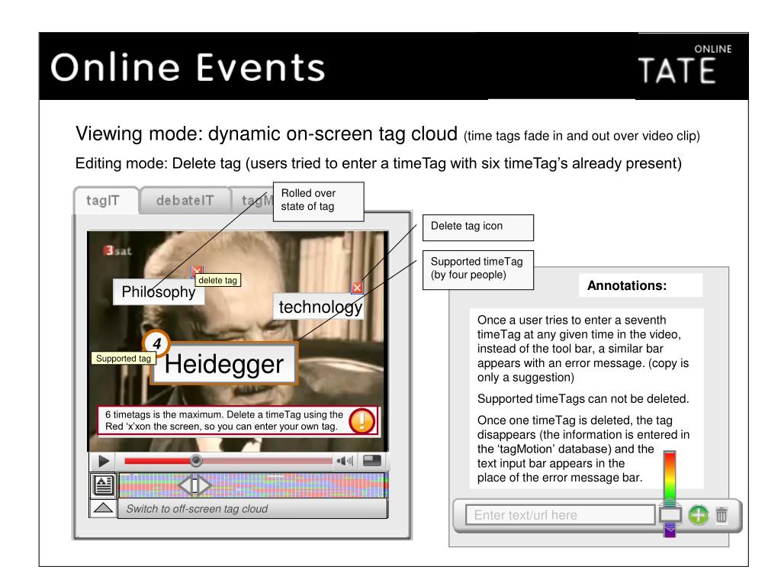The width and height of the screenshot is (781, 586).
Task: Click the 'delete tag' tooltip label
Action: pyautogui.click(x=217, y=281)
